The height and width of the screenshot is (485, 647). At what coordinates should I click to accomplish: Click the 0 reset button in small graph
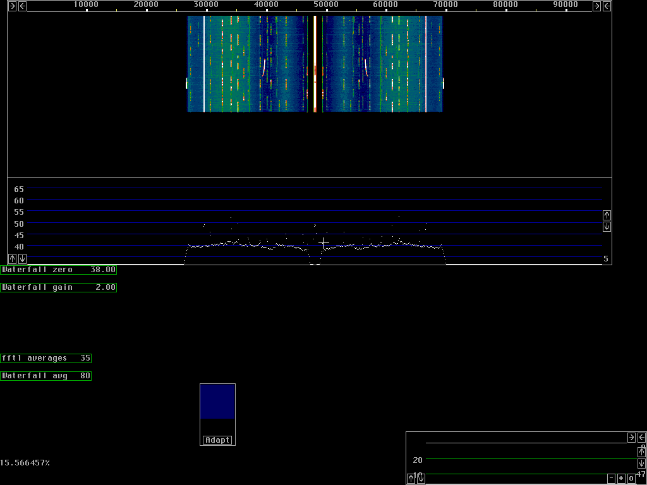[631, 479]
